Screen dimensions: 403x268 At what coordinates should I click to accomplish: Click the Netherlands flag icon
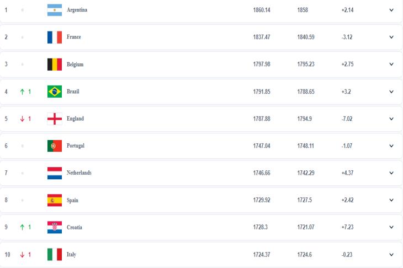click(x=55, y=173)
